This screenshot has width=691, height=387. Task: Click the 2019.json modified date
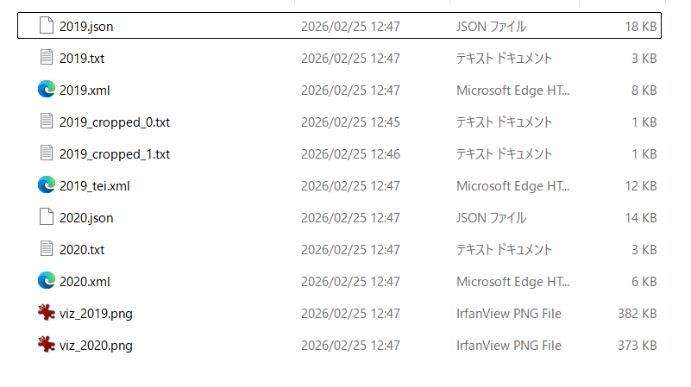point(350,27)
